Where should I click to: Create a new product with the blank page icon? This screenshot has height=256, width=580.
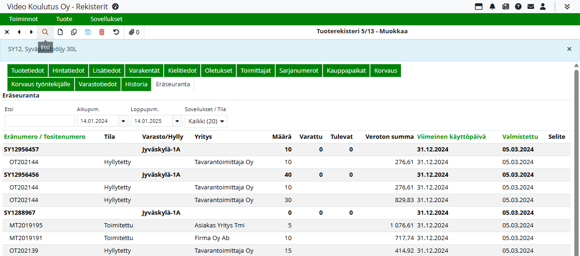[x=60, y=32]
